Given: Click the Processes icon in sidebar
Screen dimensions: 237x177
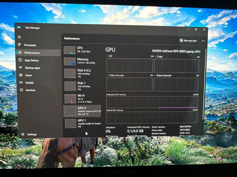Looking at the screenshot, I should tap(20, 45).
